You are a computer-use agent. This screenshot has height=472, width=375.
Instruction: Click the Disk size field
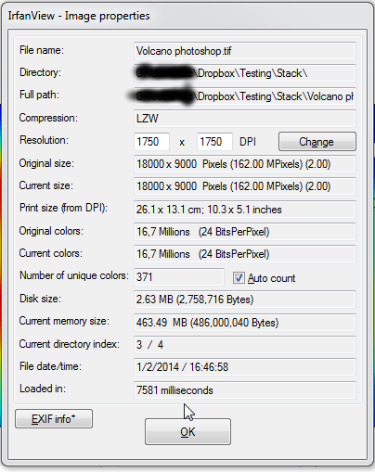245,300
